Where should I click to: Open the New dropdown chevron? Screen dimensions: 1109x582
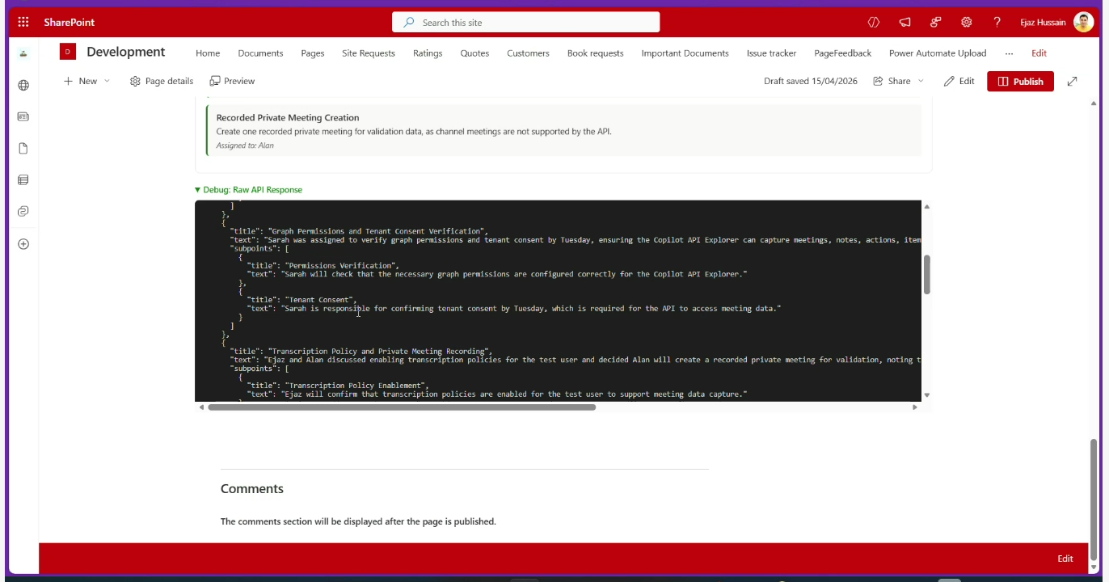click(107, 81)
